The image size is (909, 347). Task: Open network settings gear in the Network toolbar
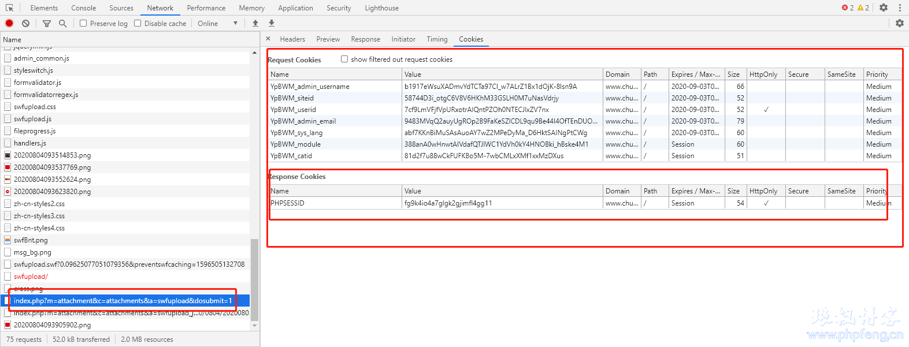point(900,23)
